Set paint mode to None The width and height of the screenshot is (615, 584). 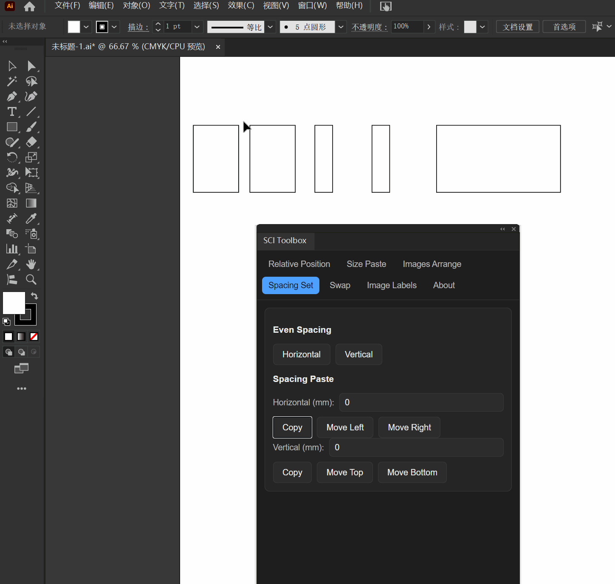click(34, 337)
